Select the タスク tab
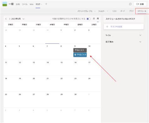 point(38,4)
